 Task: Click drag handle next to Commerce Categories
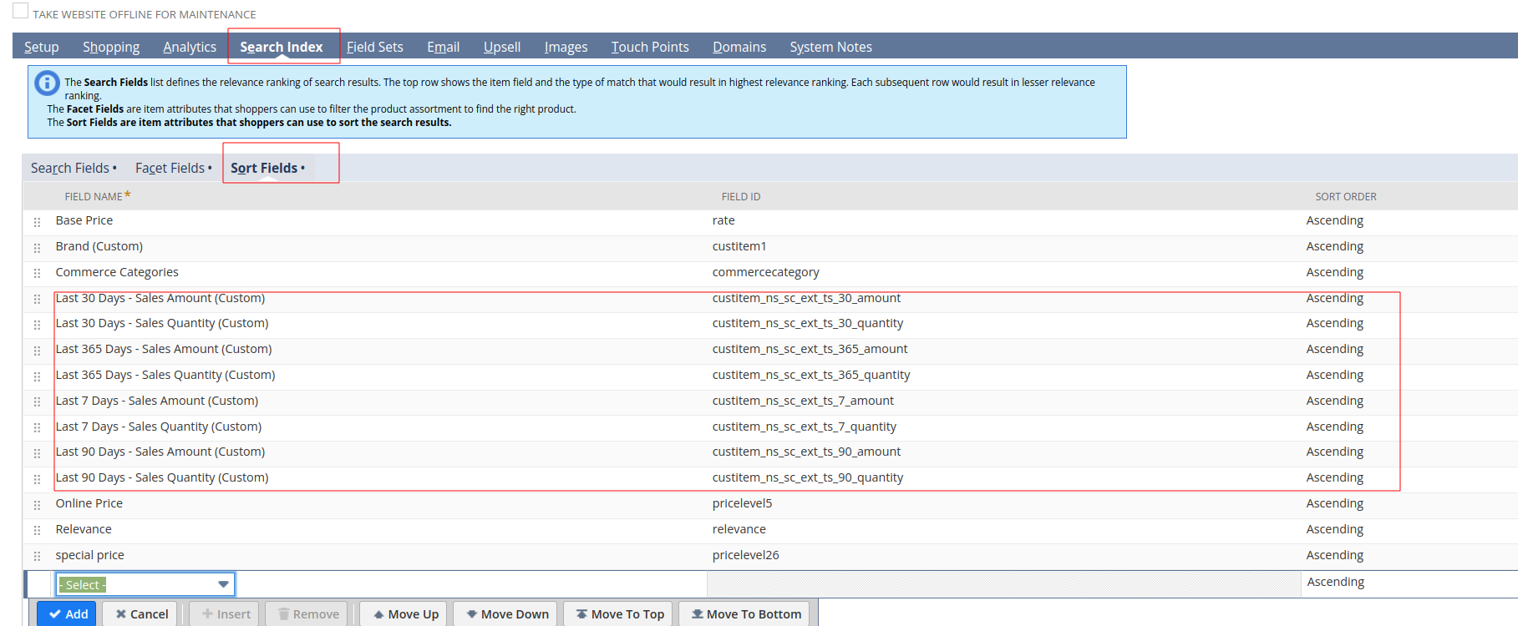pos(37,273)
